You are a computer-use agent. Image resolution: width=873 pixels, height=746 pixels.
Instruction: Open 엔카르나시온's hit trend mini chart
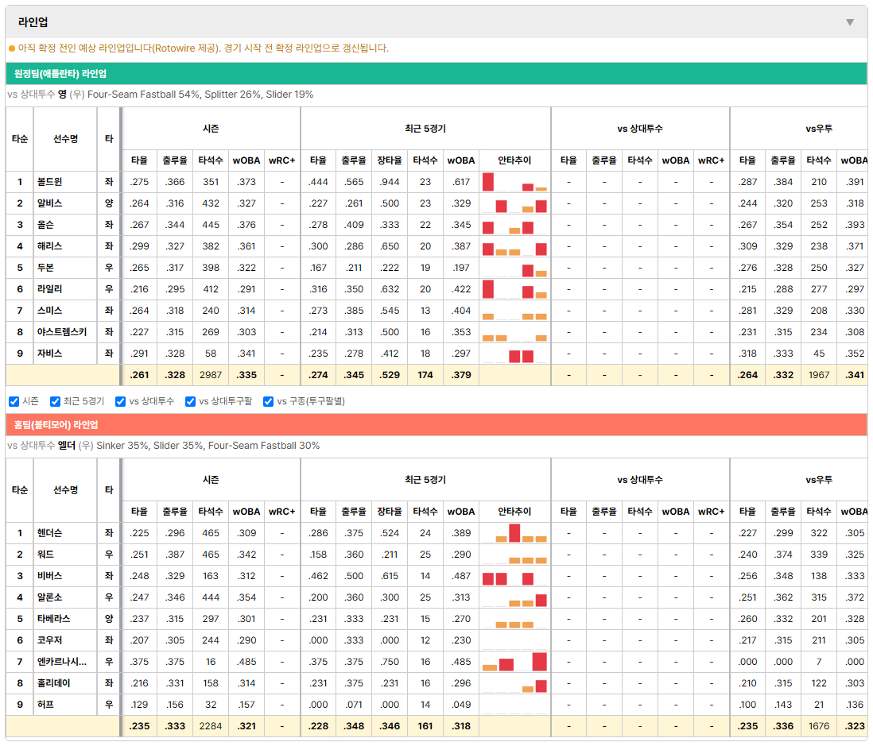(514, 662)
